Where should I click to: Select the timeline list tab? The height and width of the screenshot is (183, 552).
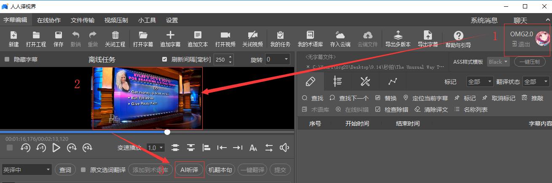(x=338, y=81)
